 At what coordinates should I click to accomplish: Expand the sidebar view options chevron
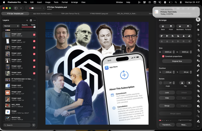pyautogui.click(x=21, y=8)
